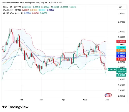Click the 0.05500 price scale tick
129x112 pixels.
[121, 37]
